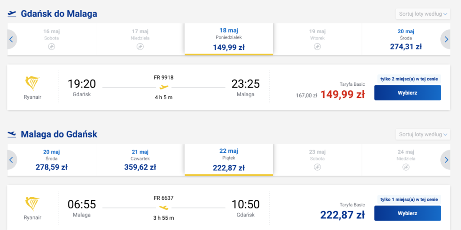Click the no-flight icon under 16 maj
461x230 pixels.
point(51,47)
